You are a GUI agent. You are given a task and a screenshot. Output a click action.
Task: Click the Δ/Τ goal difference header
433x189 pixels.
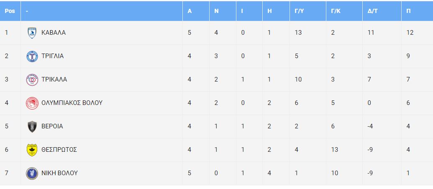tap(372, 11)
